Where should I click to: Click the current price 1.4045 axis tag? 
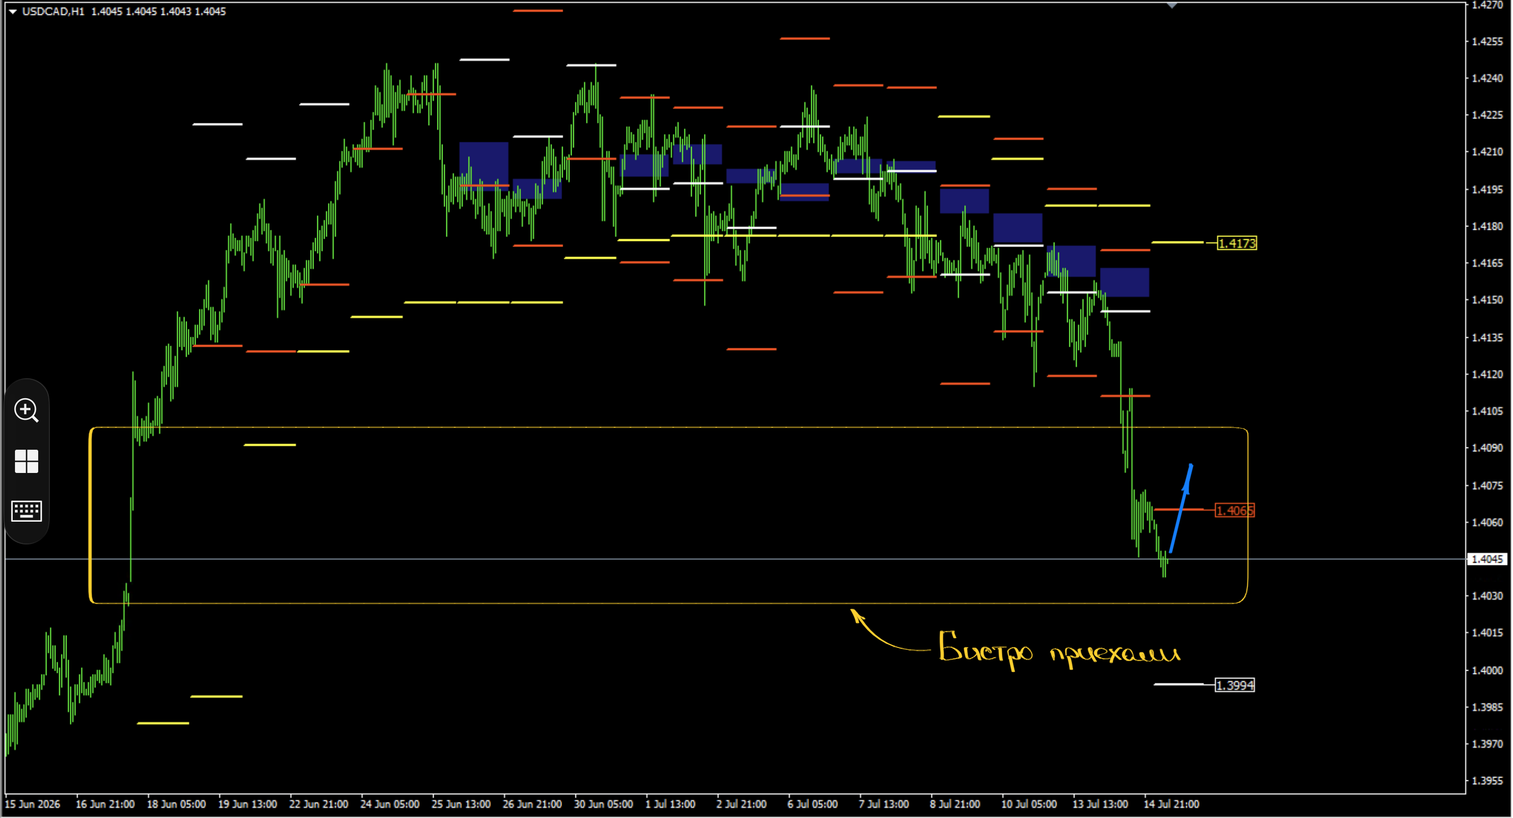click(1487, 559)
